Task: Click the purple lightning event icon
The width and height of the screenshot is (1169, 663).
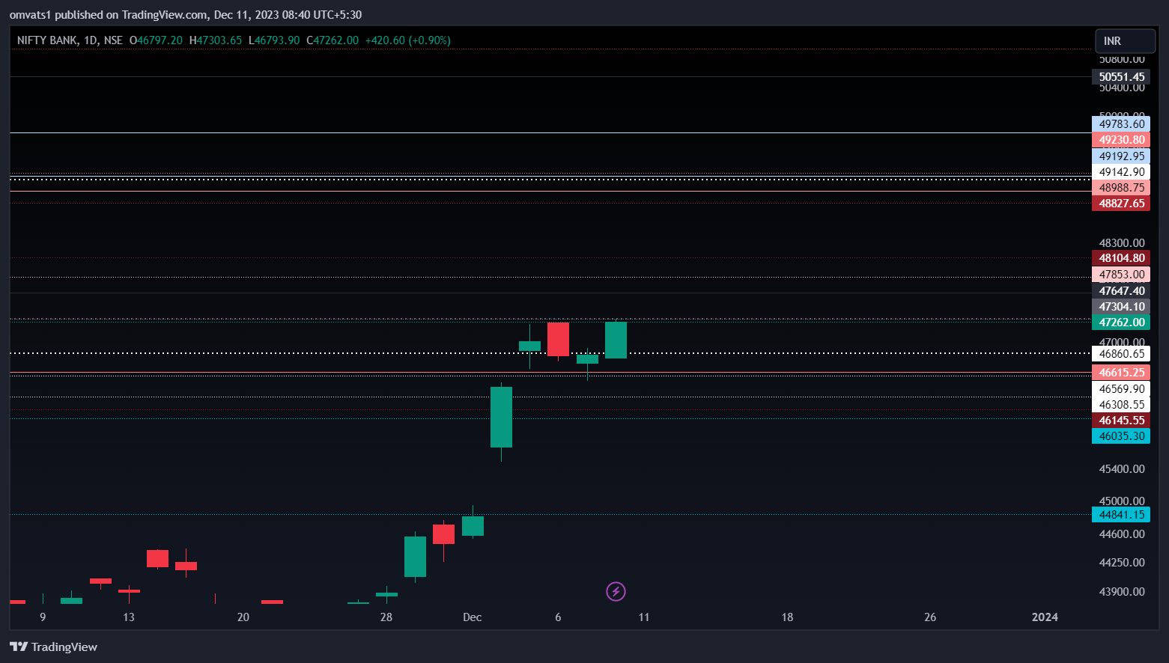Action: click(616, 592)
